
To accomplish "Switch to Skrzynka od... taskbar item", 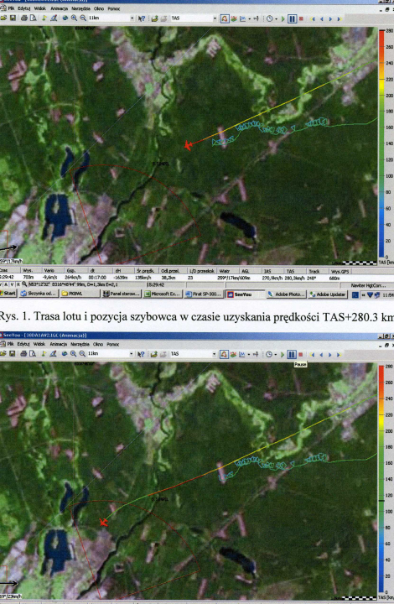I will (39, 294).
